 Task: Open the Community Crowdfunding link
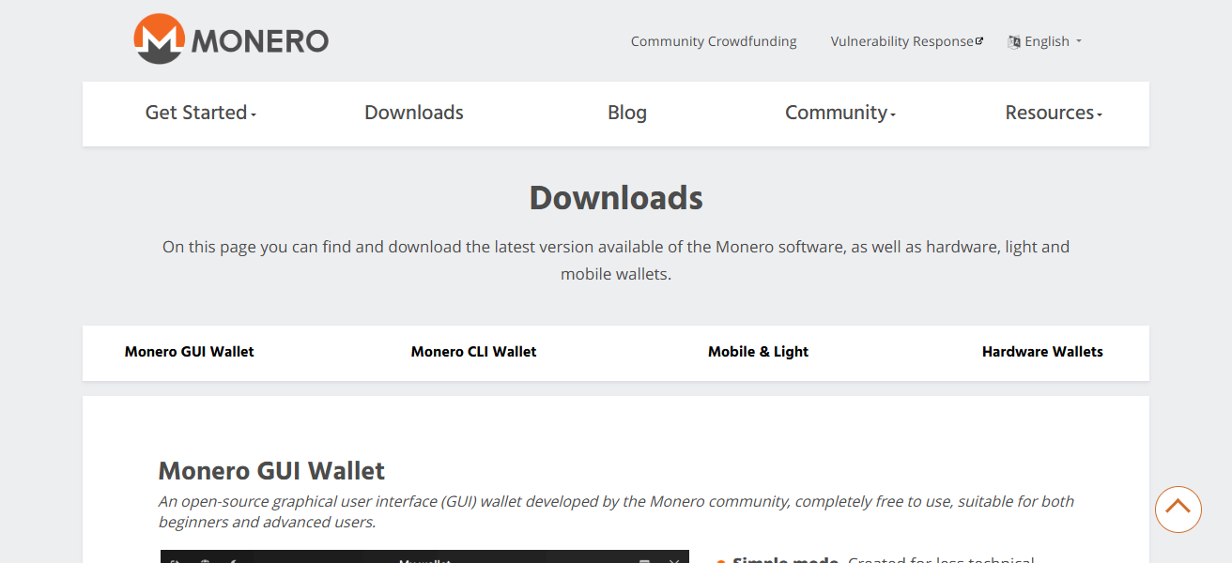pos(714,41)
